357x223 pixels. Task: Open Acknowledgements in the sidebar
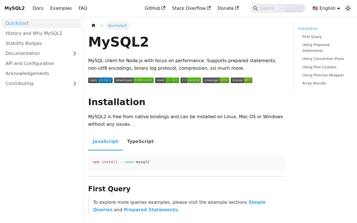pos(42,73)
